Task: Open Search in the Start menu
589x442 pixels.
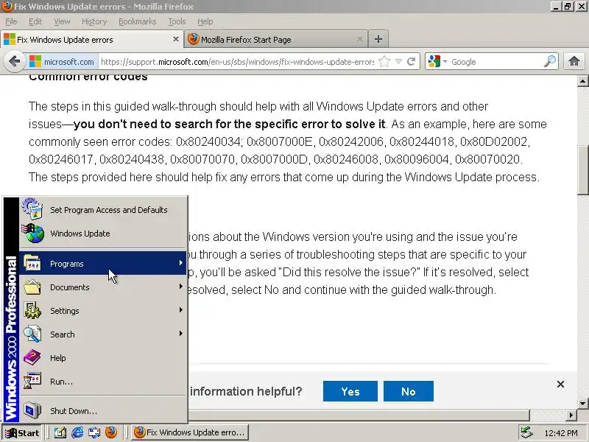Action: 103,334
